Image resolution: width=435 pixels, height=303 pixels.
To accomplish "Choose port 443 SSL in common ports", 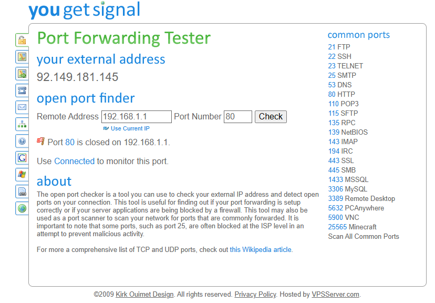I will [x=341, y=161].
